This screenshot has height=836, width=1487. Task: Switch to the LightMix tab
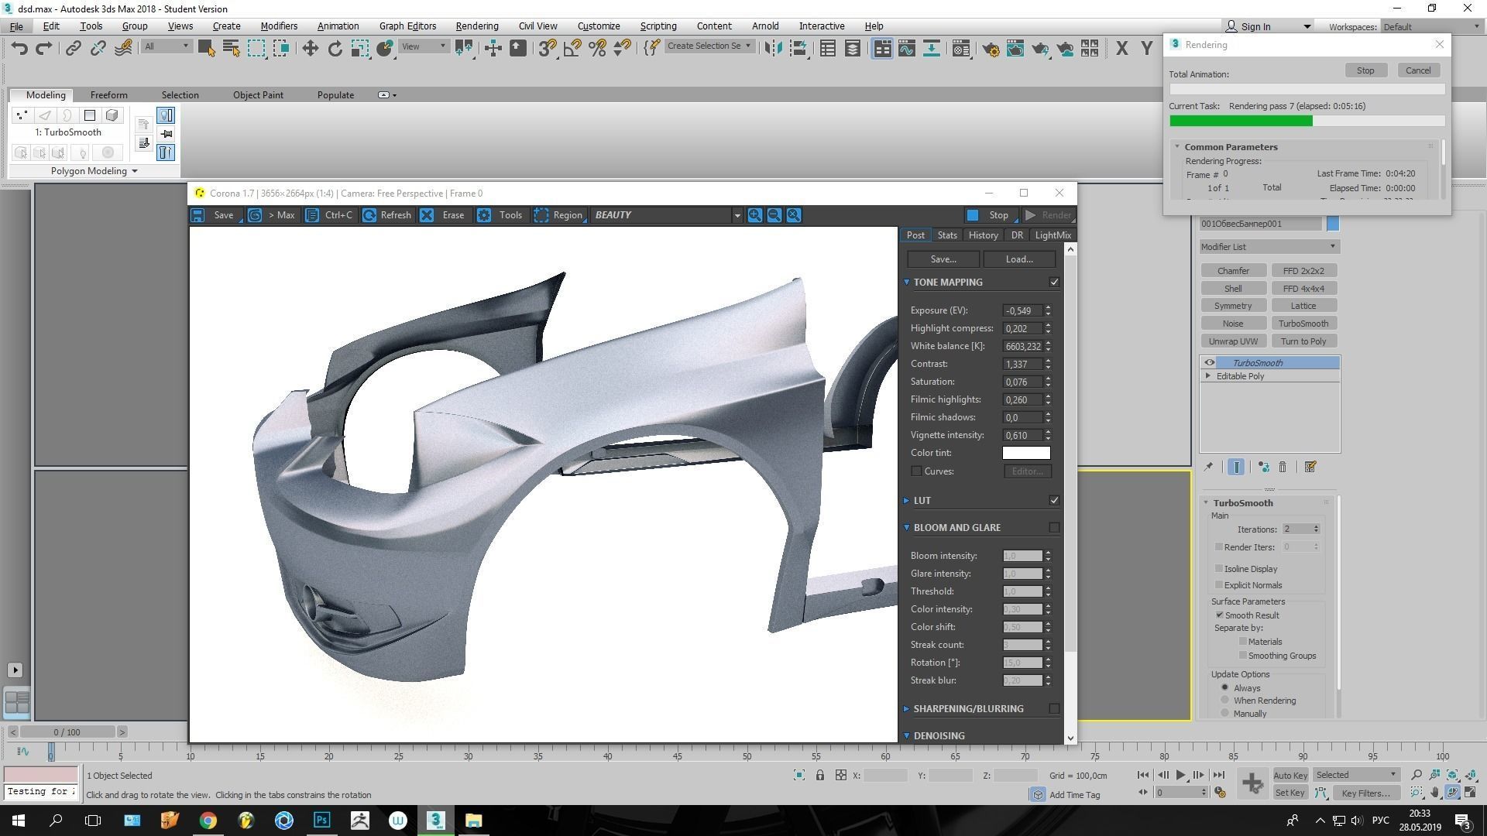(1053, 235)
